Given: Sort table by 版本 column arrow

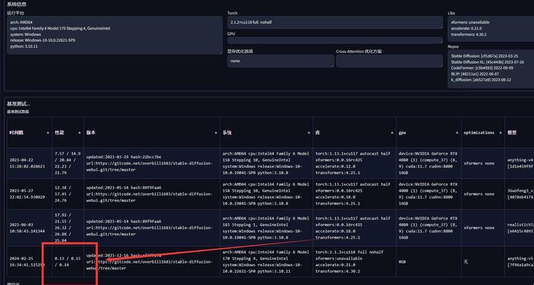Looking at the screenshot, I should pos(216,133).
